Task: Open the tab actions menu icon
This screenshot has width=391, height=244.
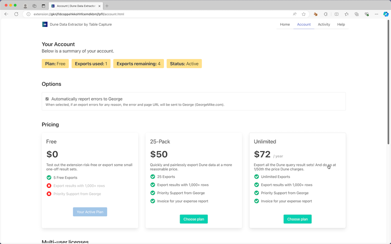Action: click(x=43, y=6)
